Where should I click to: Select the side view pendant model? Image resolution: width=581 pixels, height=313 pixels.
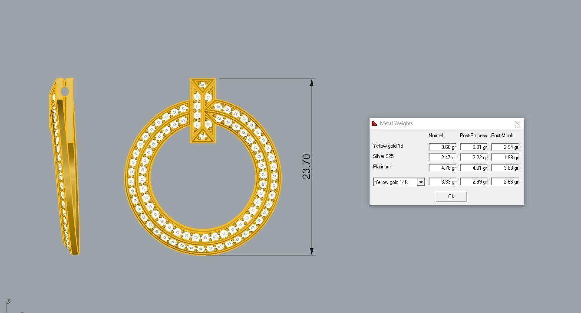pos(64,167)
